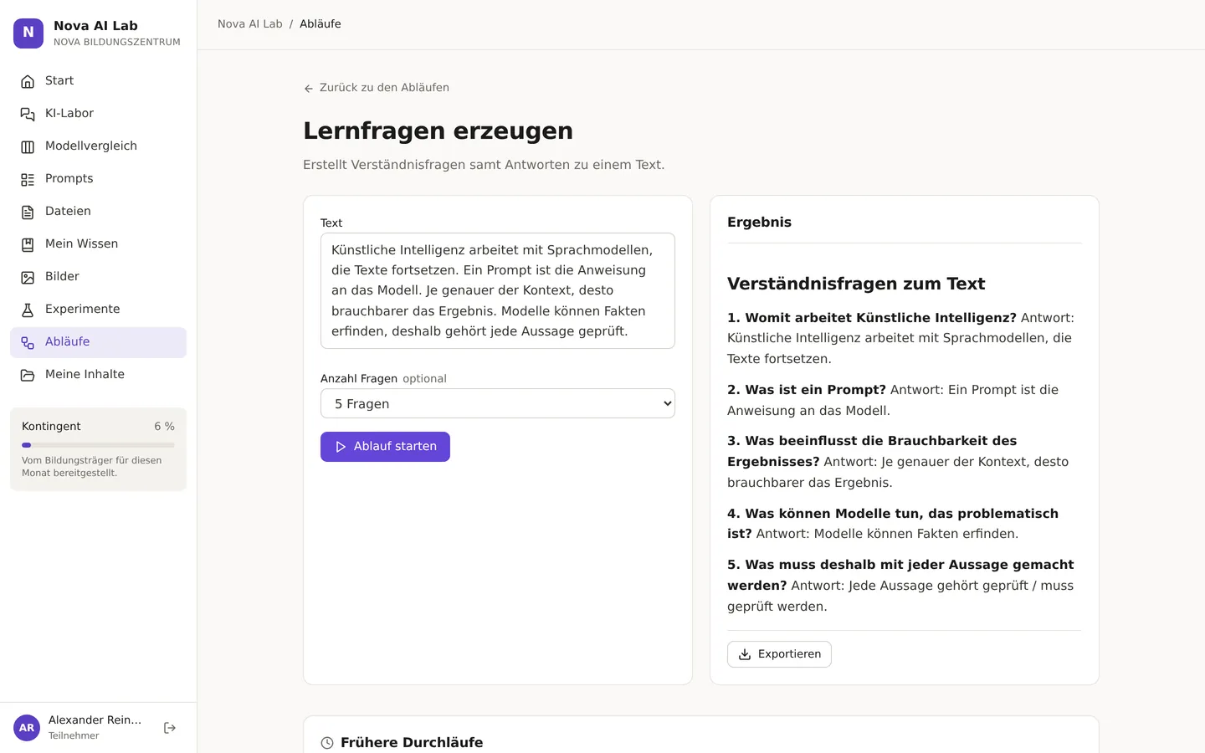Click the question '2. Was ist ein Prompt?'

click(807, 390)
